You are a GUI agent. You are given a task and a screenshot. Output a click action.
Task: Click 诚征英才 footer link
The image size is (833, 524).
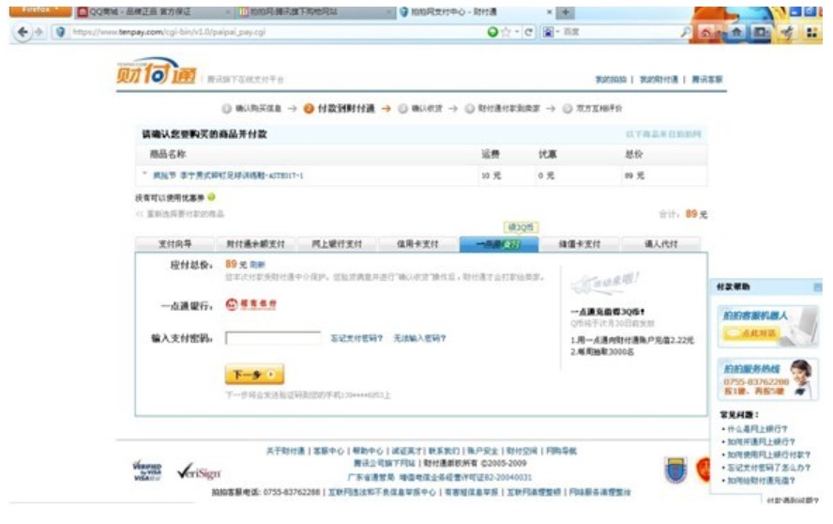[406, 451]
